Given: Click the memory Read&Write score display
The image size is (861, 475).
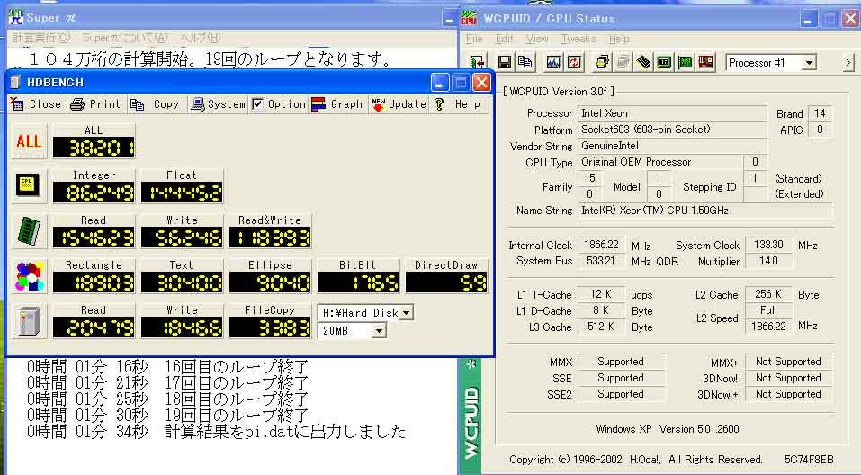Looking at the screenshot, I should pyautogui.click(x=270, y=237).
